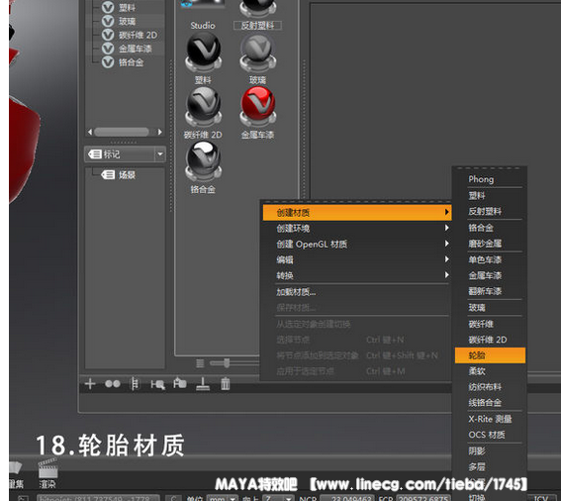Select the 反射塑料 material label
The width and height of the screenshot is (561, 501).
(257, 26)
